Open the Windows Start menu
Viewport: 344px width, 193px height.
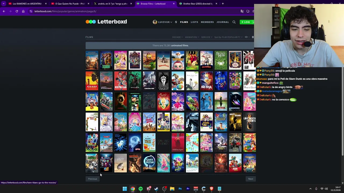coord(125,189)
